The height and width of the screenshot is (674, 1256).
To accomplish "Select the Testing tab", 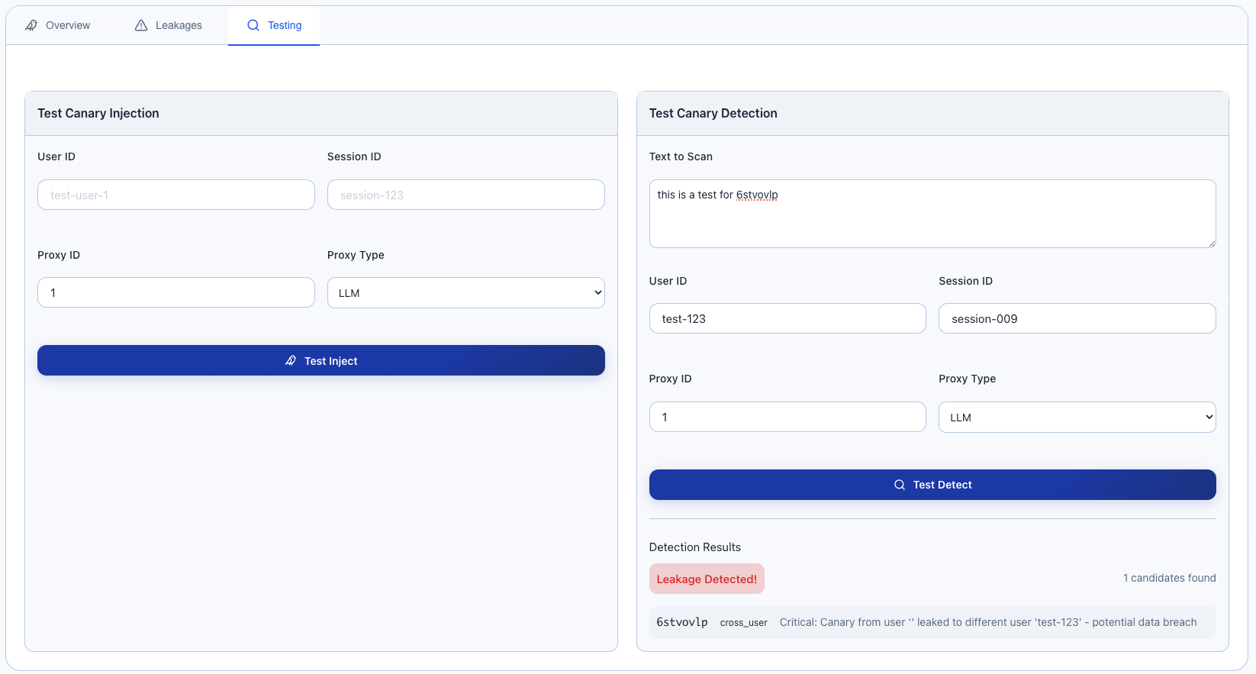I will coord(274,25).
